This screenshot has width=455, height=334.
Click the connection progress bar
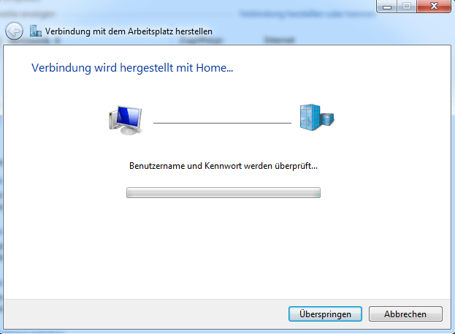click(x=223, y=192)
